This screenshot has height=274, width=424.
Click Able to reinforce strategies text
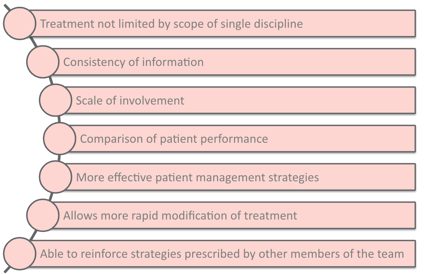click(222, 254)
